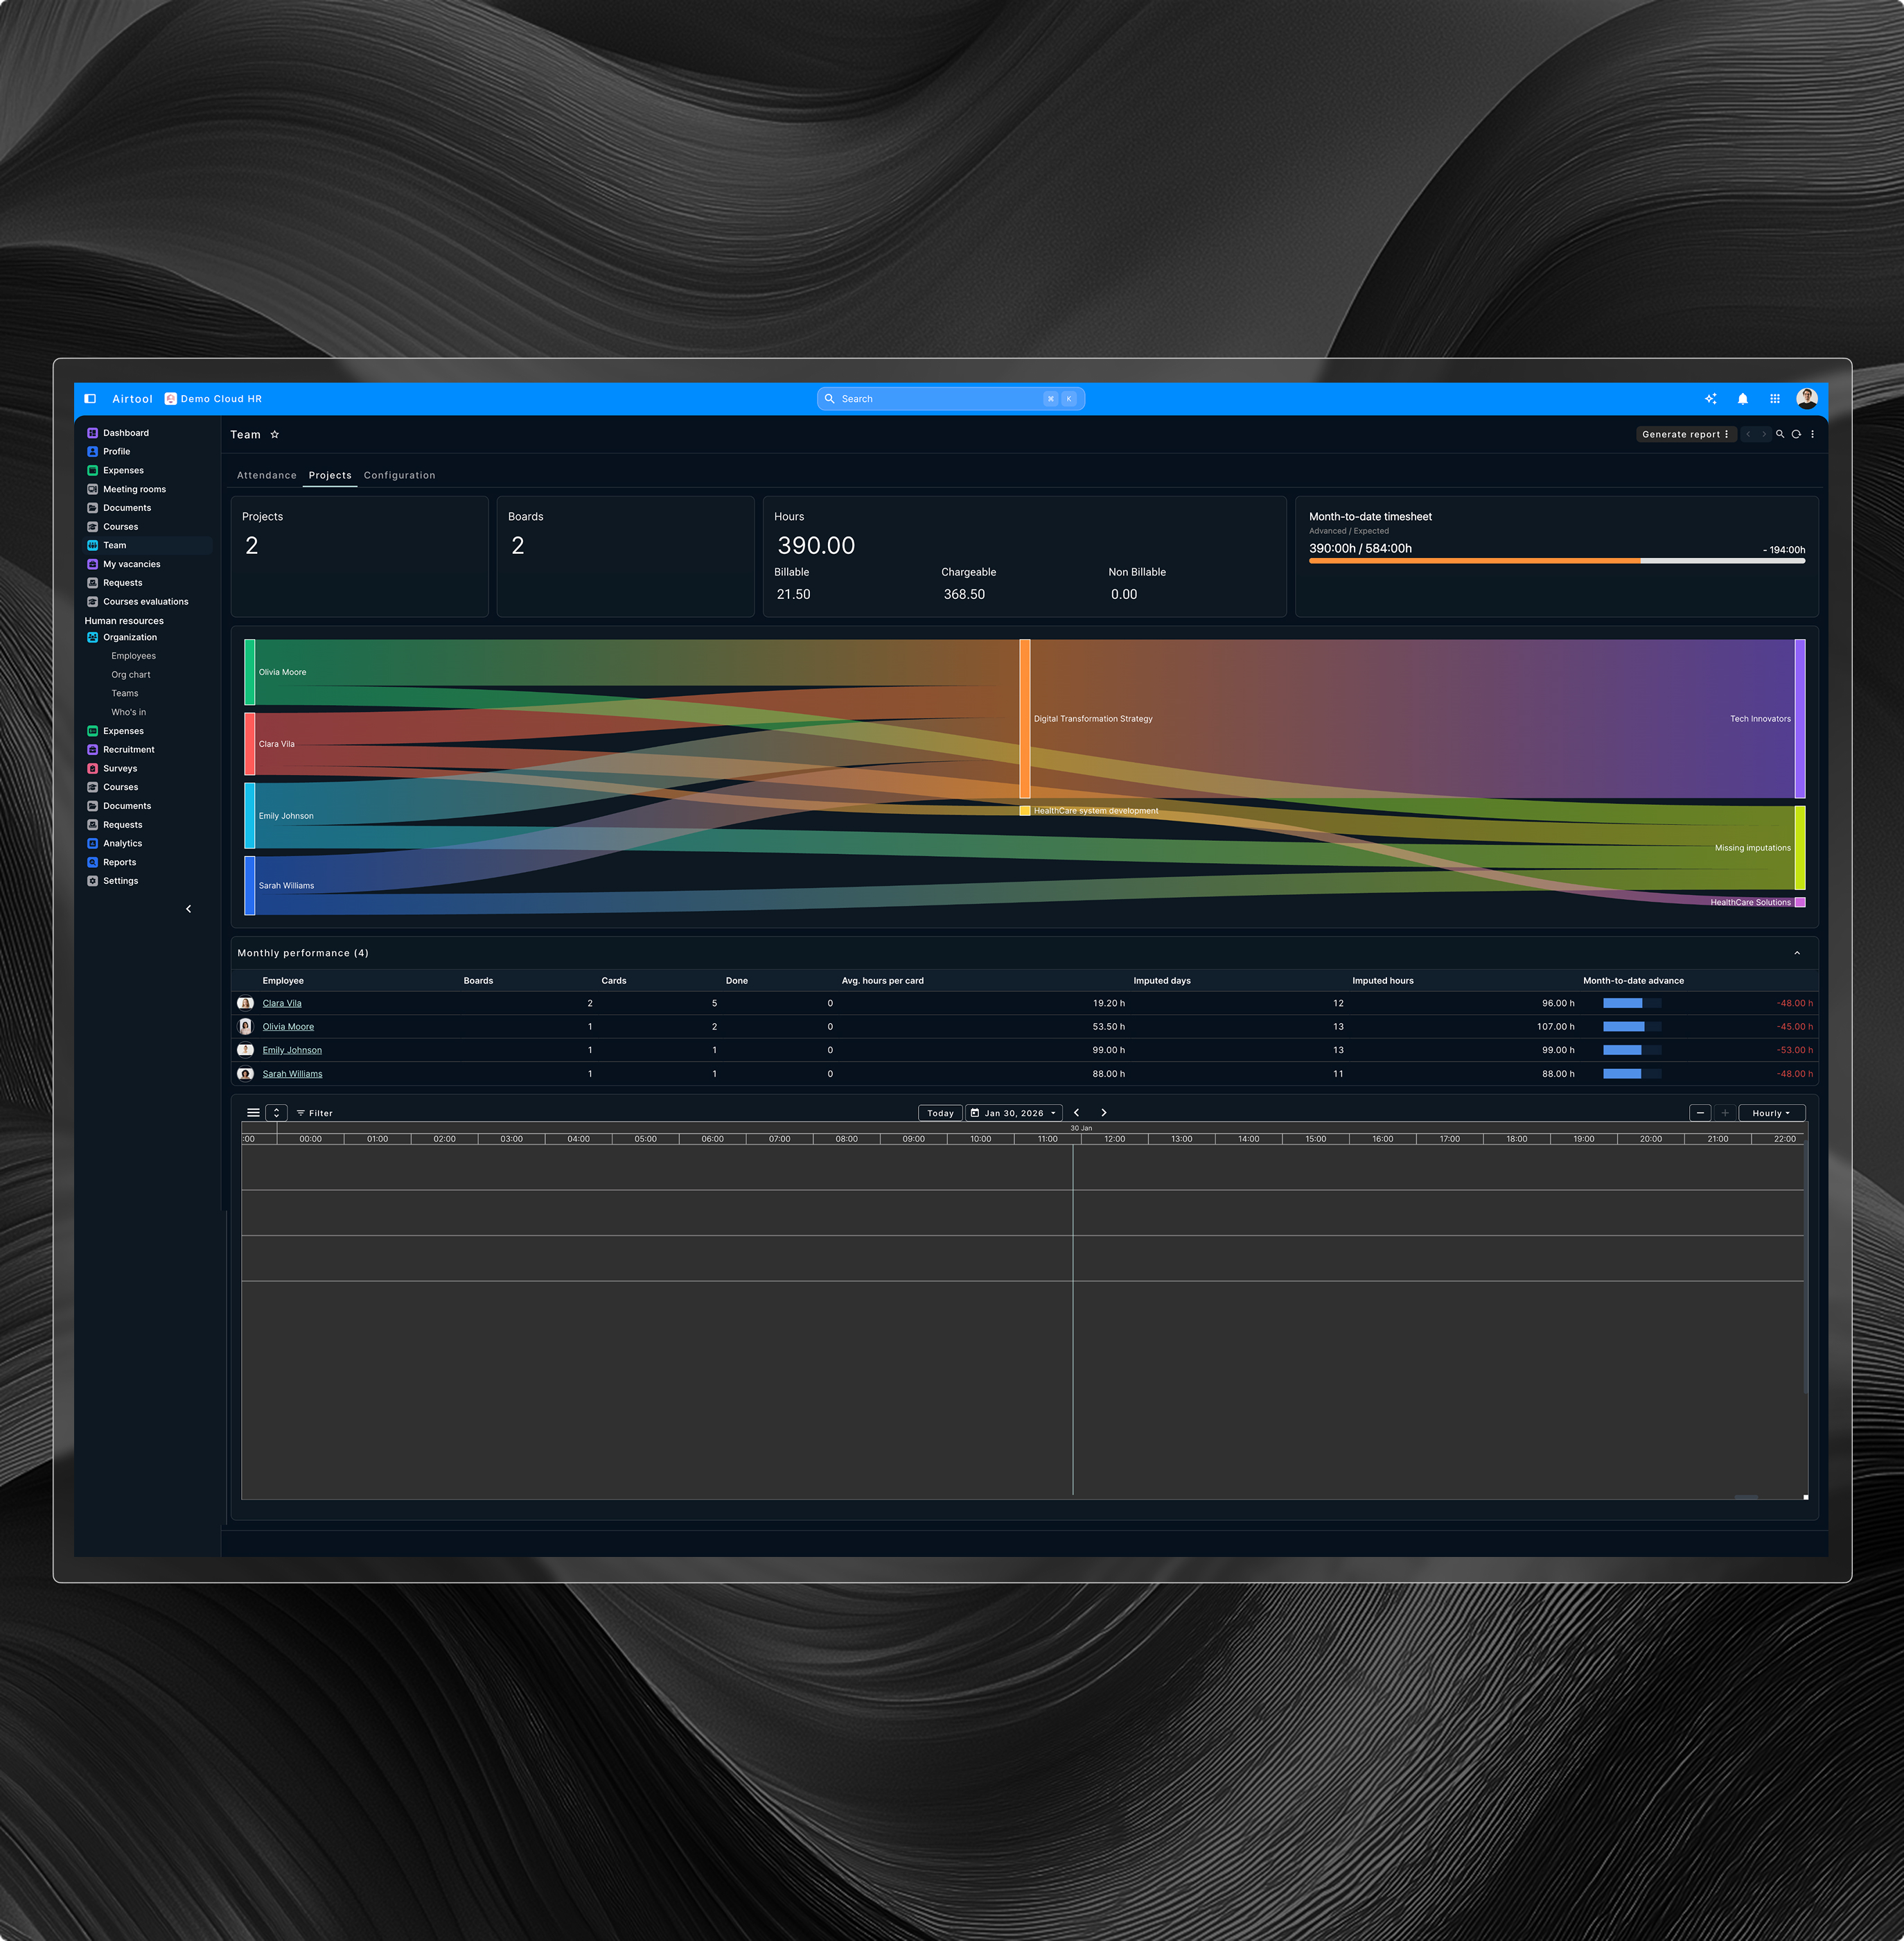Screen dimensions: 1904x1941
Task: Click the Month-to-date timesheet progress bar
Action: click(1556, 562)
